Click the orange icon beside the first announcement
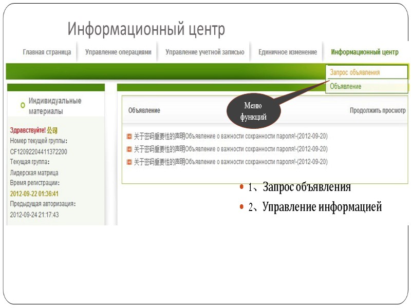The width and height of the screenshot is (411, 308). 129,136
